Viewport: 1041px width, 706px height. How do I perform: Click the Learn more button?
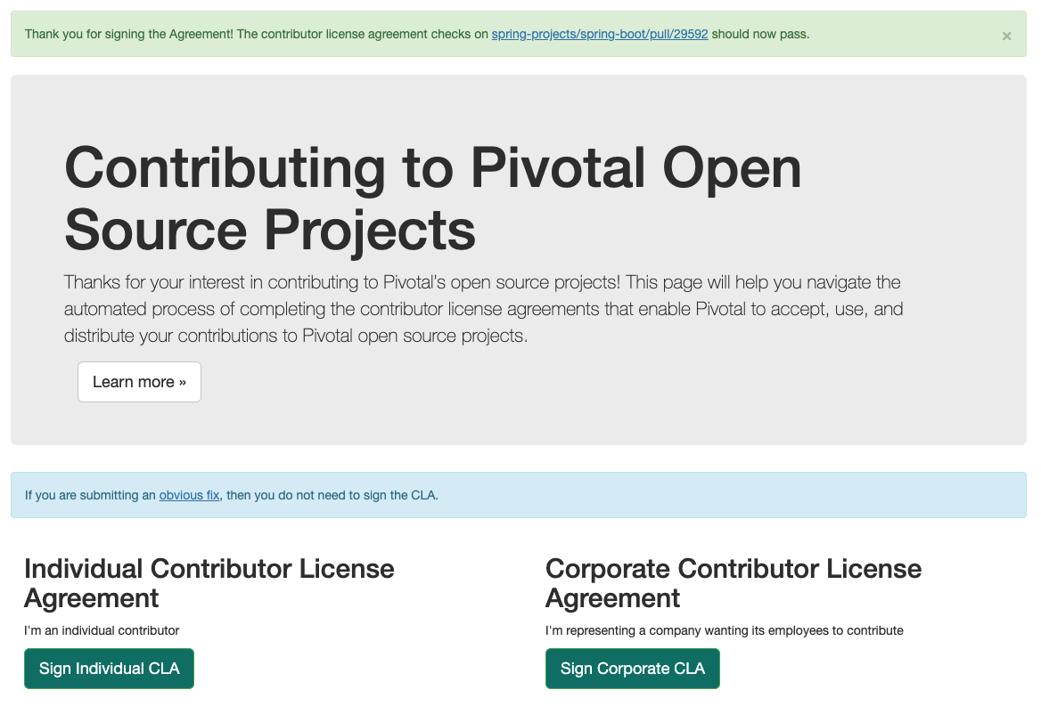click(139, 382)
